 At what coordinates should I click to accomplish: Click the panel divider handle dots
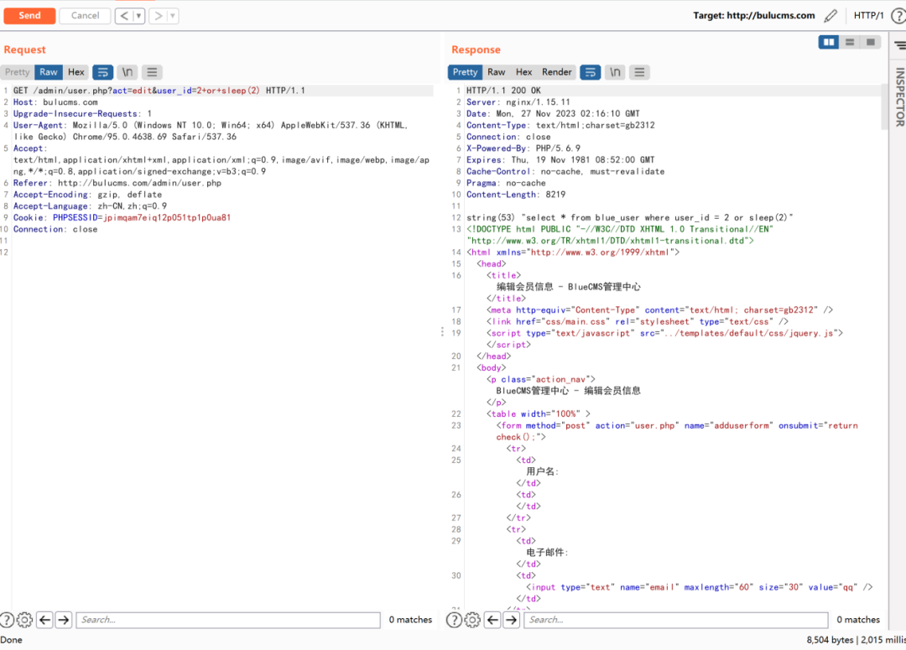point(443,331)
